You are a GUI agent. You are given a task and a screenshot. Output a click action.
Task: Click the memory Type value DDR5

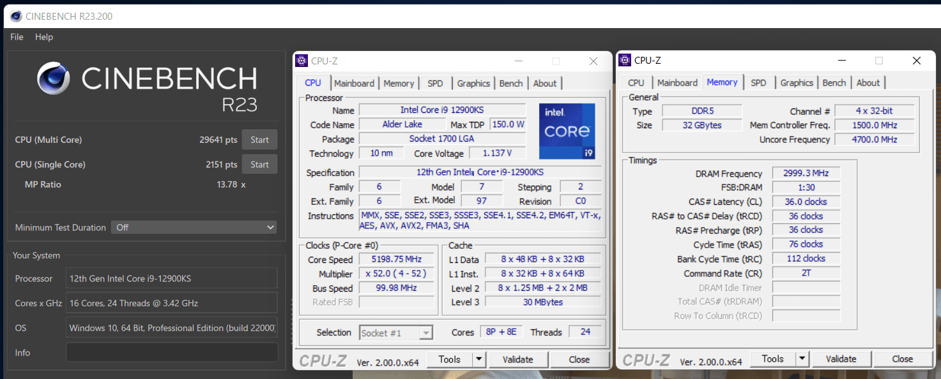click(701, 111)
